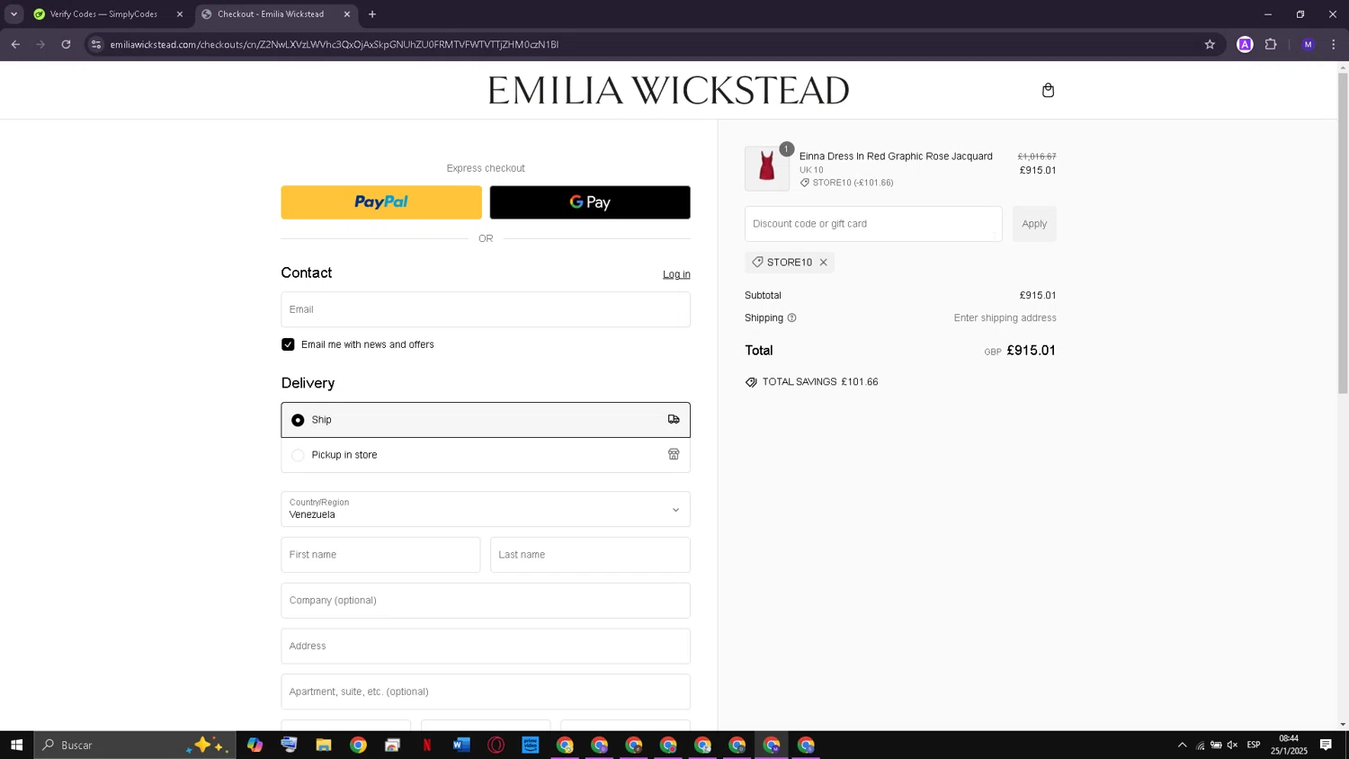Open the Wi-Fi network icon

tap(1200, 745)
